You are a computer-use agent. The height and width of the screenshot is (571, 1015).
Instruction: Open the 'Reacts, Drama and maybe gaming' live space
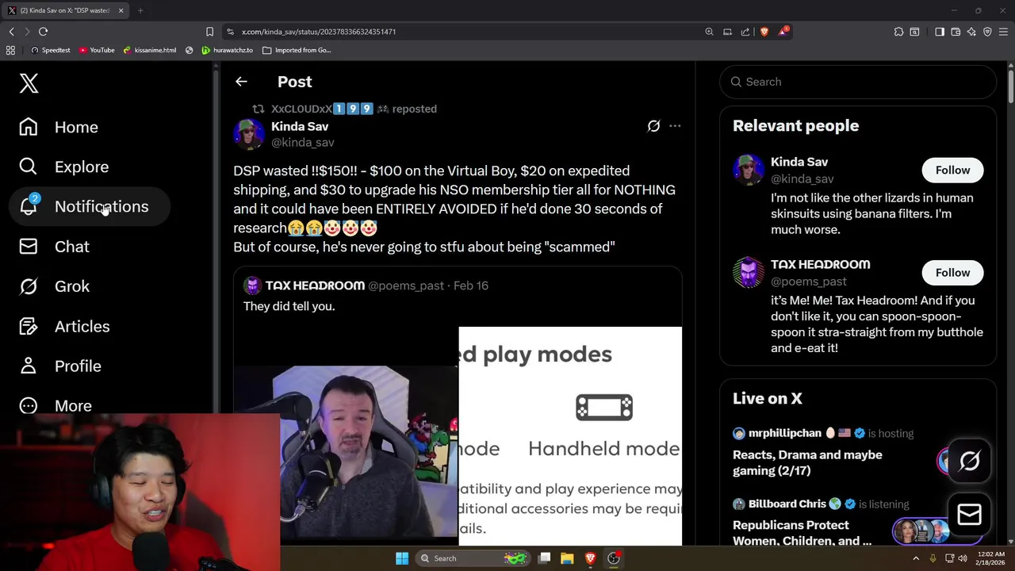(807, 462)
